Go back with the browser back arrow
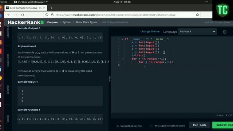 coord(9,15)
